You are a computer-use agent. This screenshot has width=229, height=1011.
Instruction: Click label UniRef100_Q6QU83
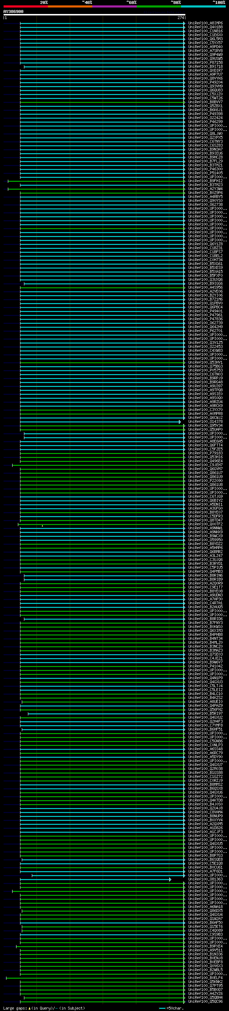point(205,90)
